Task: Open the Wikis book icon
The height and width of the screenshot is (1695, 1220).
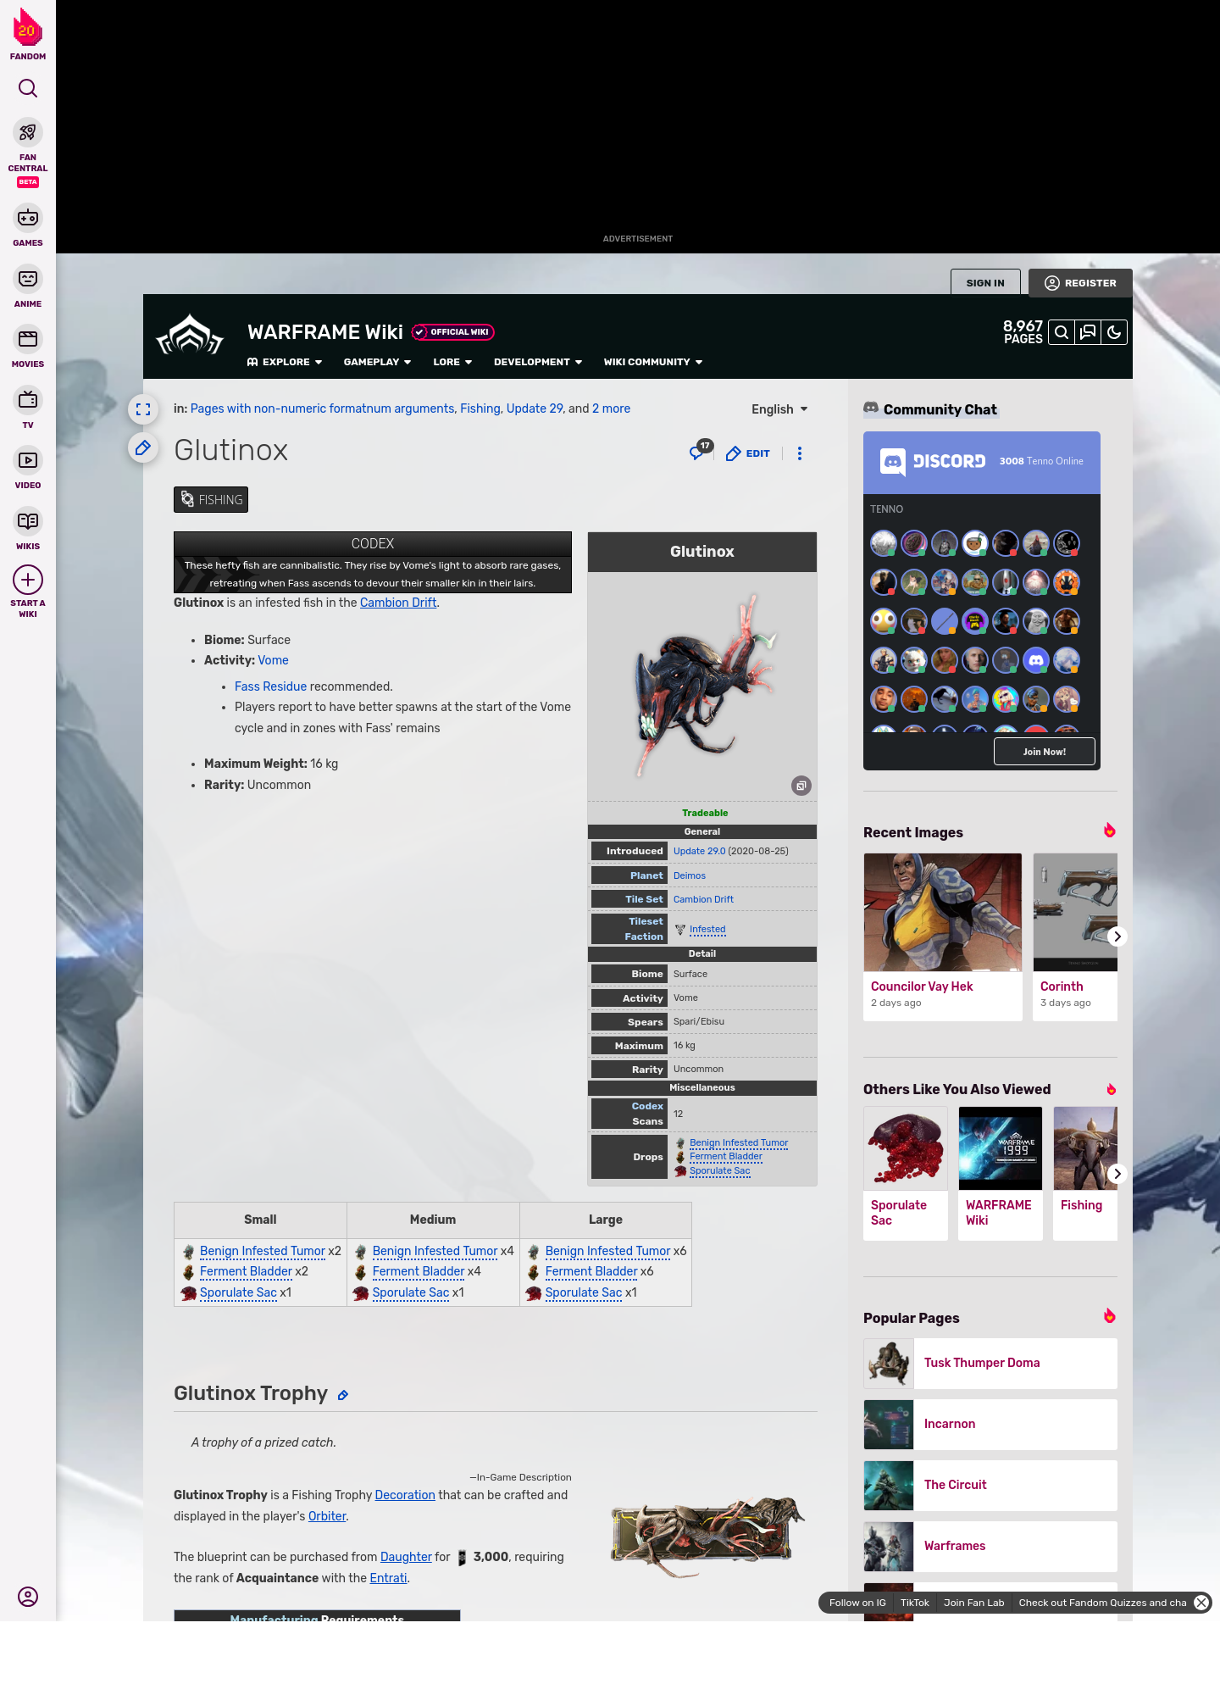Action: click(28, 521)
